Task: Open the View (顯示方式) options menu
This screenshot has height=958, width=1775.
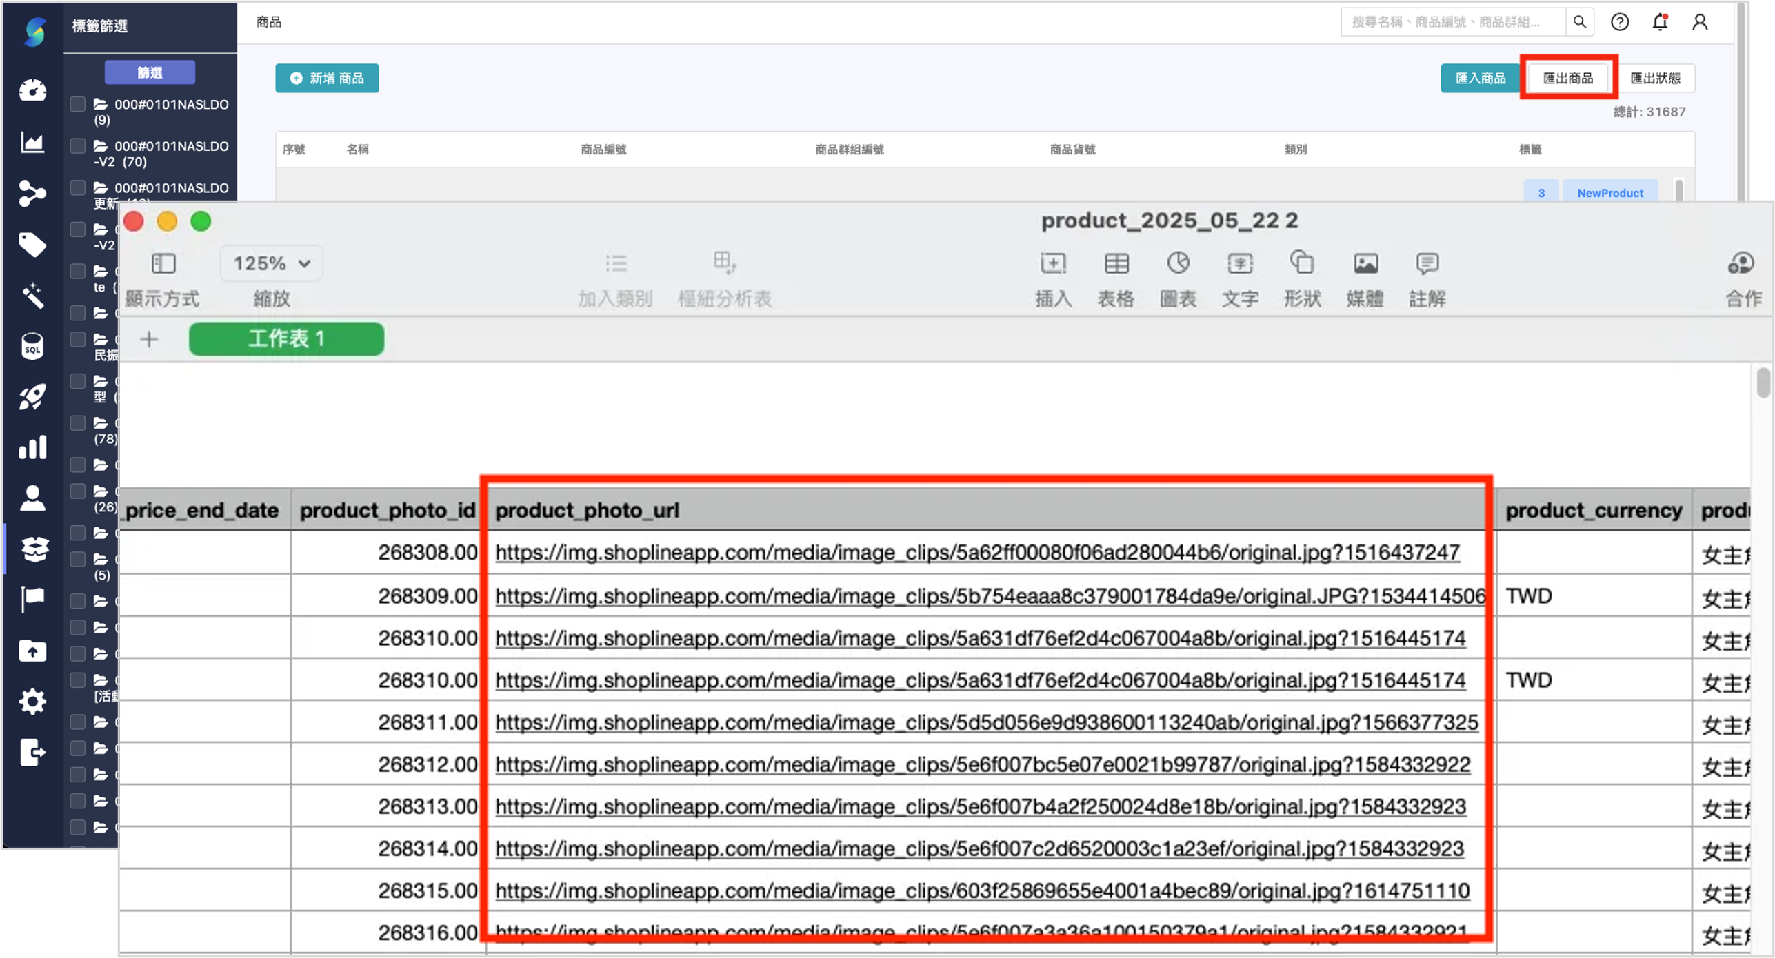Action: (163, 264)
